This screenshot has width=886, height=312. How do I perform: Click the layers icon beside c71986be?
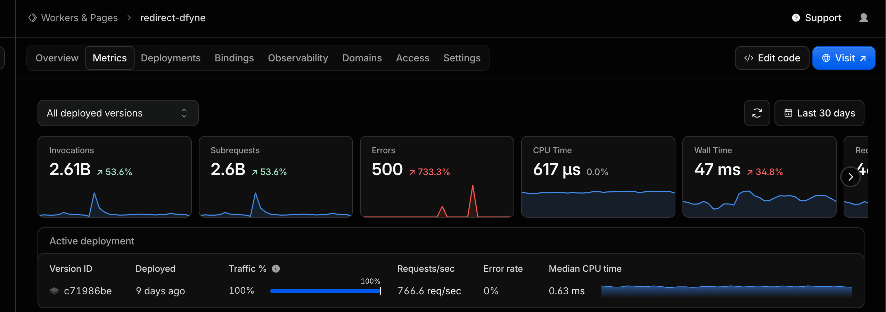pyautogui.click(x=54, y=291)
